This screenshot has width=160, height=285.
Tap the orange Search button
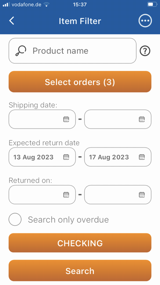(x=80, y=271)
